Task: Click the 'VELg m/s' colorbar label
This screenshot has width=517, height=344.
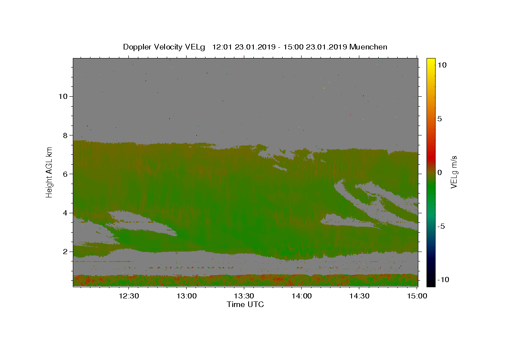Action: 454,172
